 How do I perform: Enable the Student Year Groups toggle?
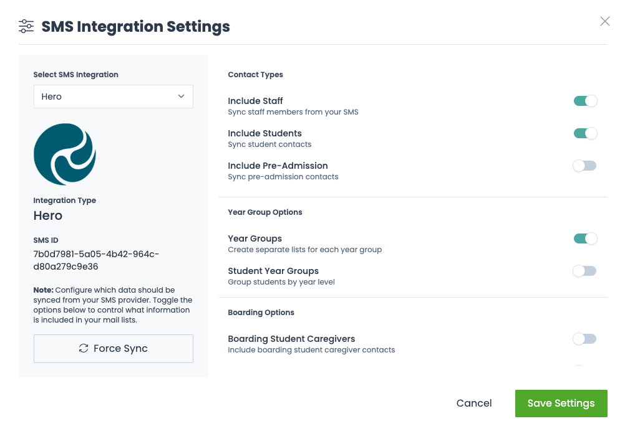tap(585, 271)
